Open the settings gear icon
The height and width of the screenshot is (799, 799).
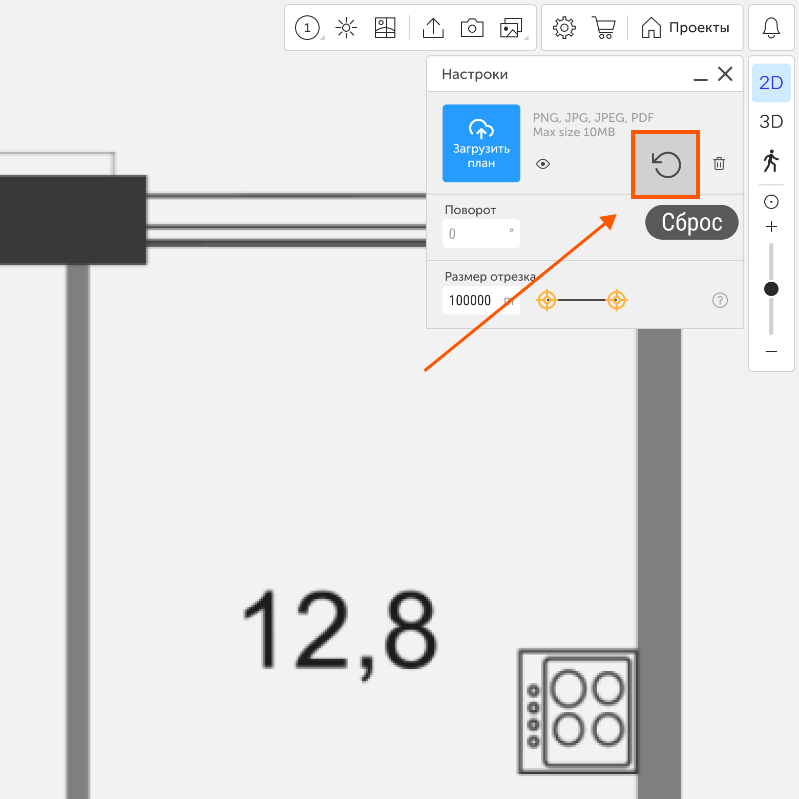click(564, 28)
